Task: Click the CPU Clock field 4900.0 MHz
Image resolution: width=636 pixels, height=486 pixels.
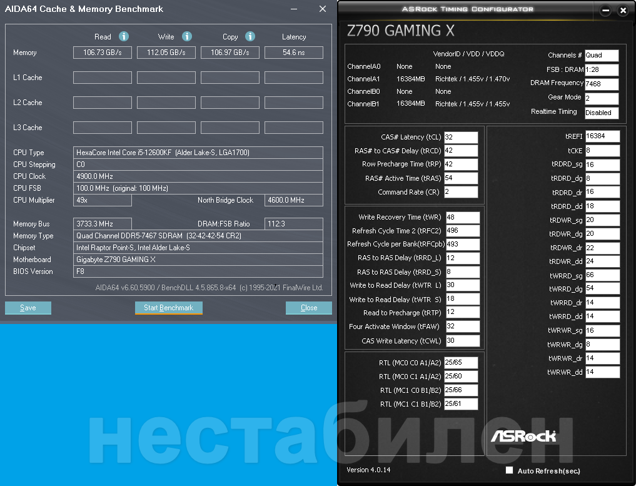Action: point(198,176)
